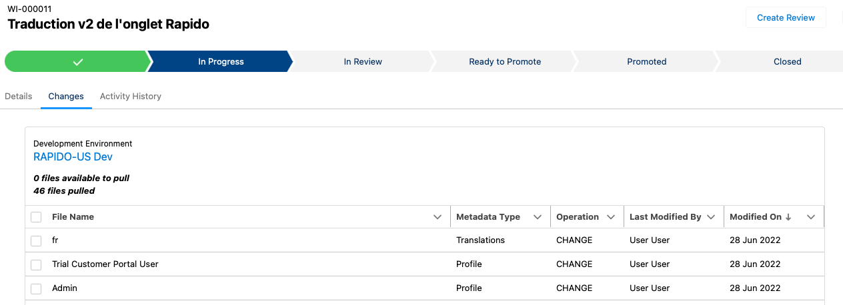843x305 pixels.
Task: Toggle the select-all files header checkbox
Action: [36, 217]
